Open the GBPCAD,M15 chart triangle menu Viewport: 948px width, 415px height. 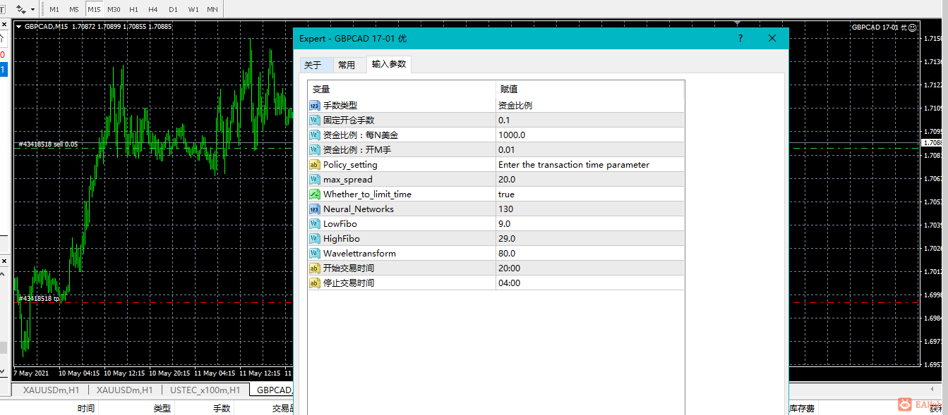[x=19, y=27]
